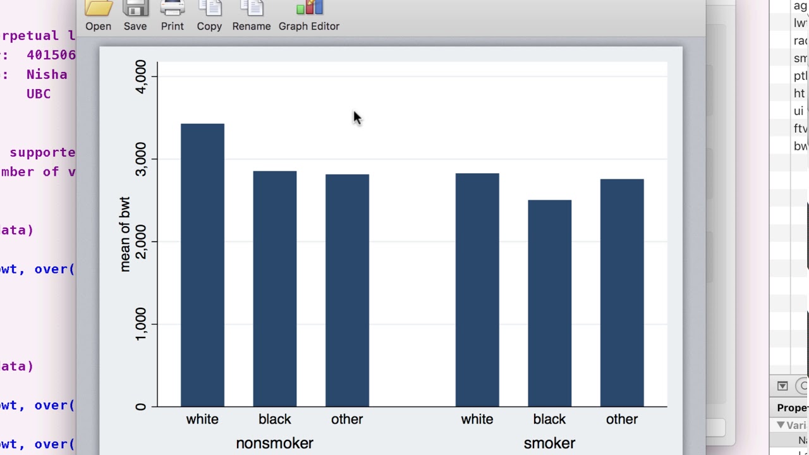The image size is (809, 455).
Task: Select the smoker white bar
Action: [477, 289]
